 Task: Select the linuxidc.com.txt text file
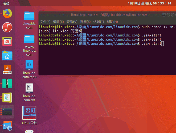click(29, 92)
